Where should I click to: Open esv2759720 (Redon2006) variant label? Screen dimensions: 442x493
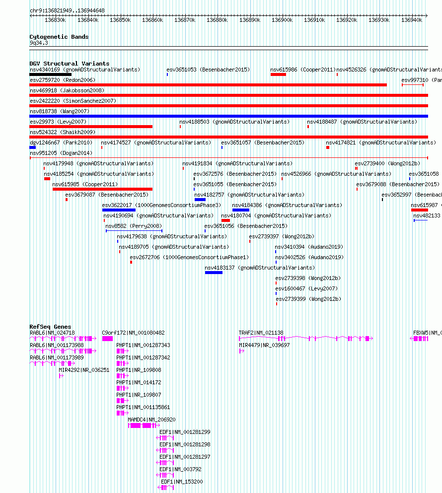click(62, 80)
